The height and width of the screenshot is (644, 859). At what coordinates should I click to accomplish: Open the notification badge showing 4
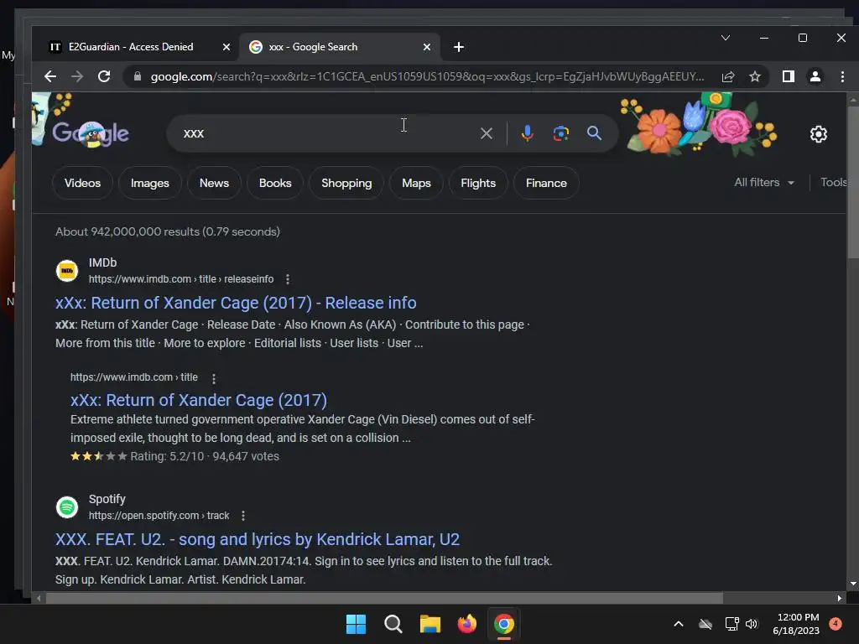click(836, 624)
